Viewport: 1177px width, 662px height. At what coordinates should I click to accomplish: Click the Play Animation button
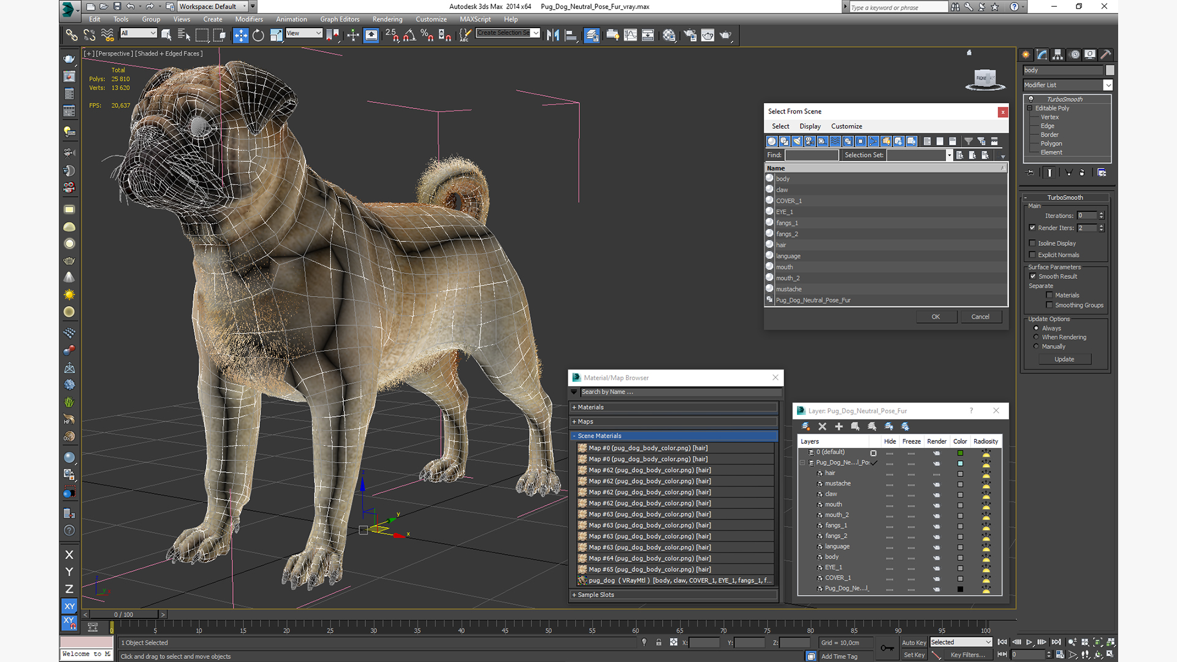pyautogui.click(x=1029, y=642)
